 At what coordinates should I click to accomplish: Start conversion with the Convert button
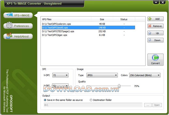(155, 60)
